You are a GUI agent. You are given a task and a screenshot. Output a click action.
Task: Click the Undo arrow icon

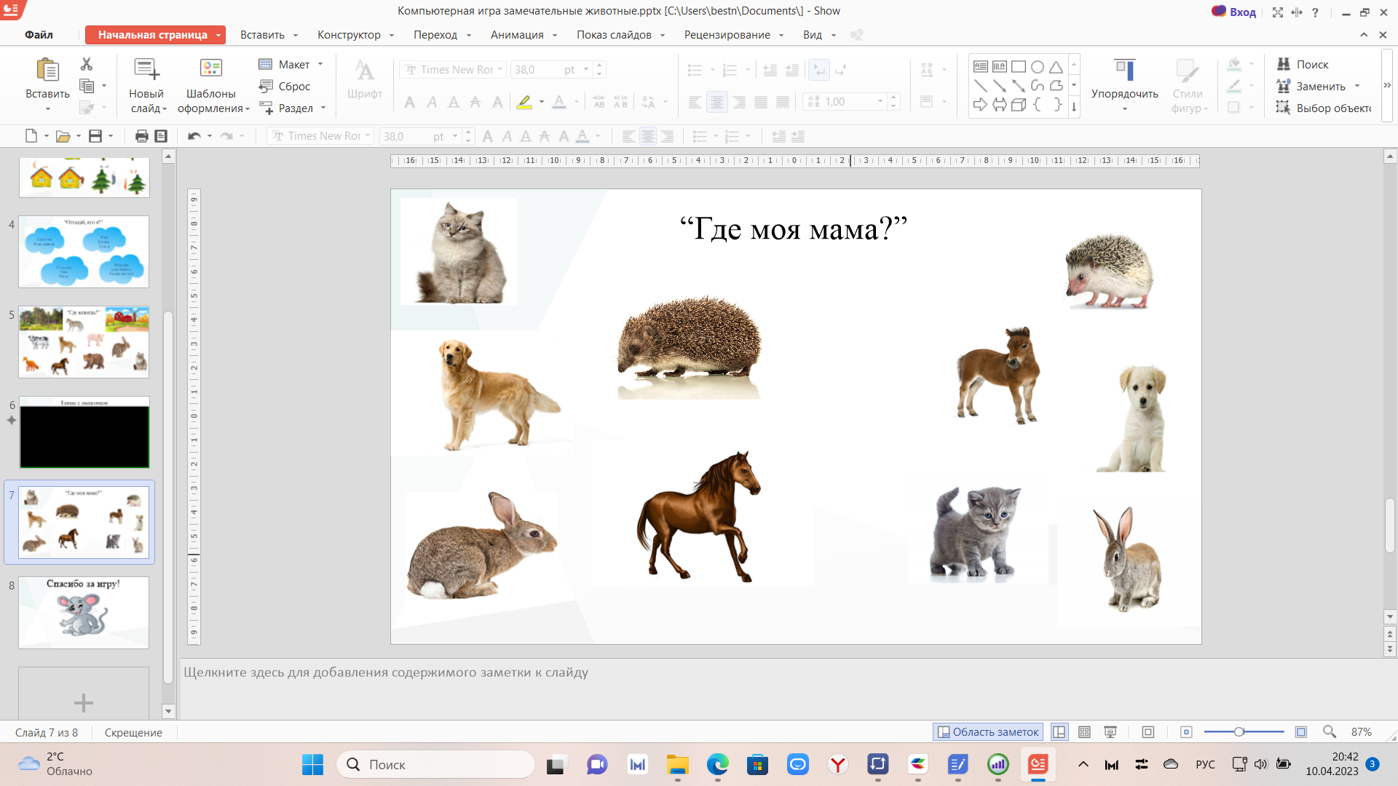[194, 136]
